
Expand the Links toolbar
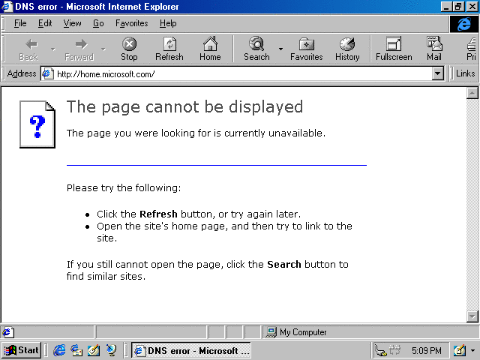click(x=465, y=73)
